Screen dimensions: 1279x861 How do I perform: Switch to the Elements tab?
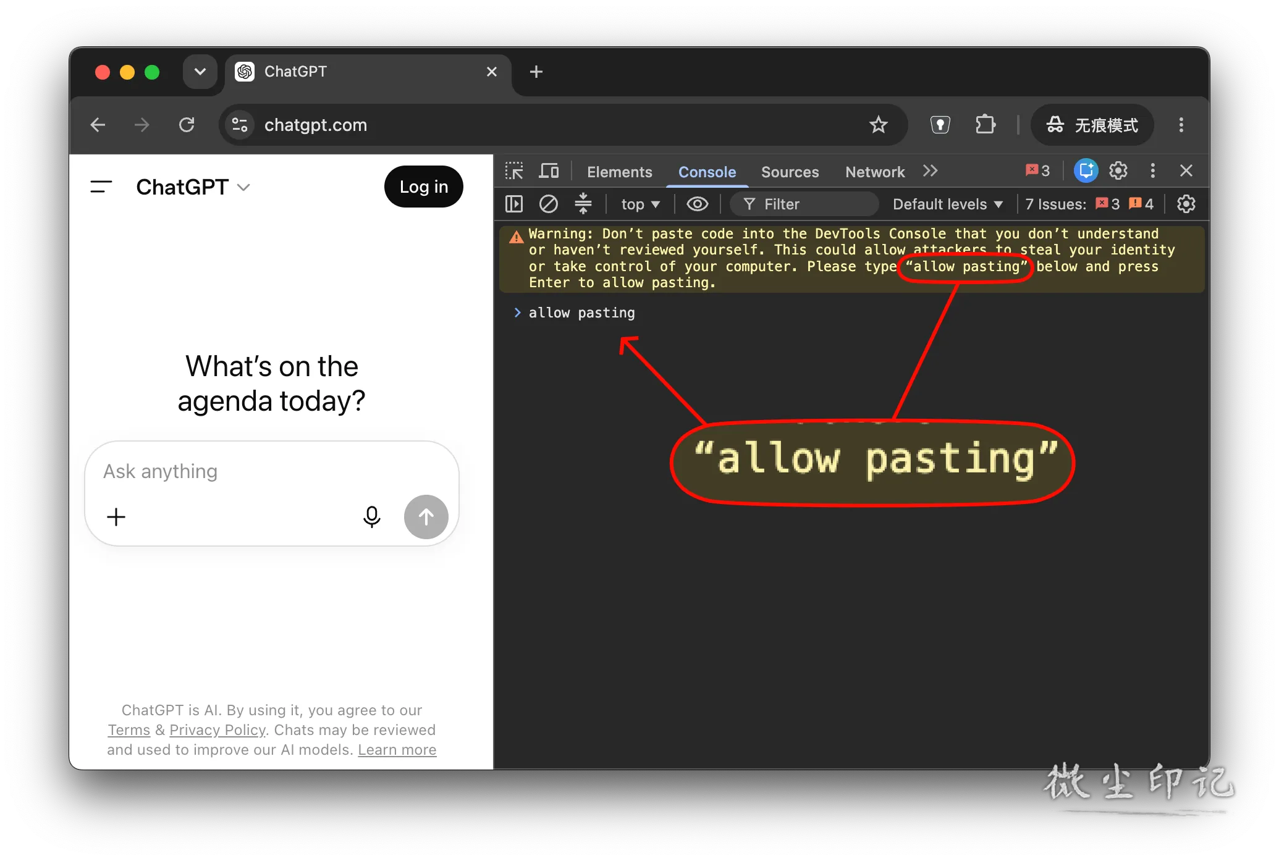(x=620, y=172)
